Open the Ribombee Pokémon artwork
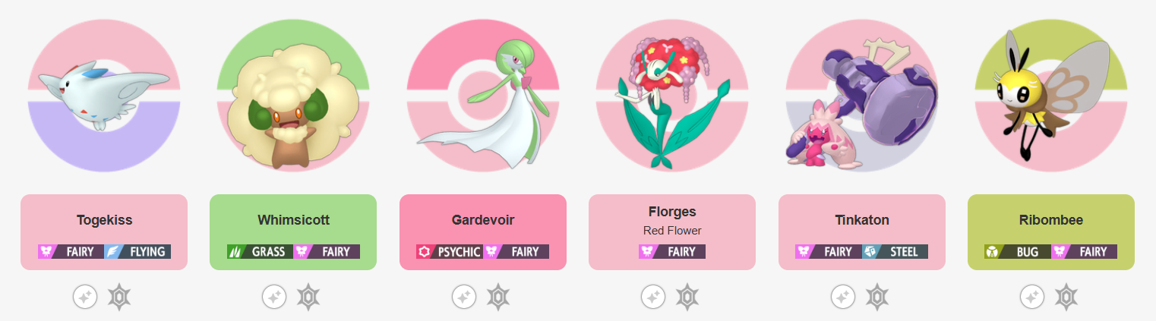 (1051, 95)
